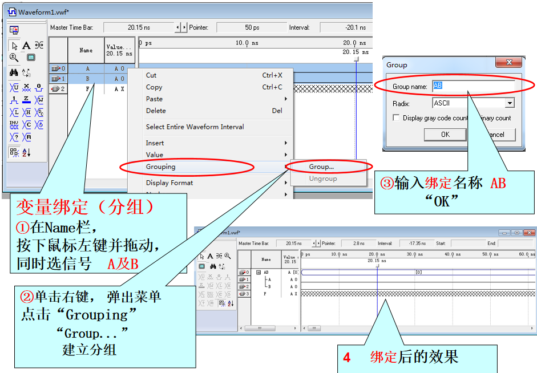Click the Weak Unknown (W) waveform icon
This screenshot has height=373, width=537.
click(39, 100)
